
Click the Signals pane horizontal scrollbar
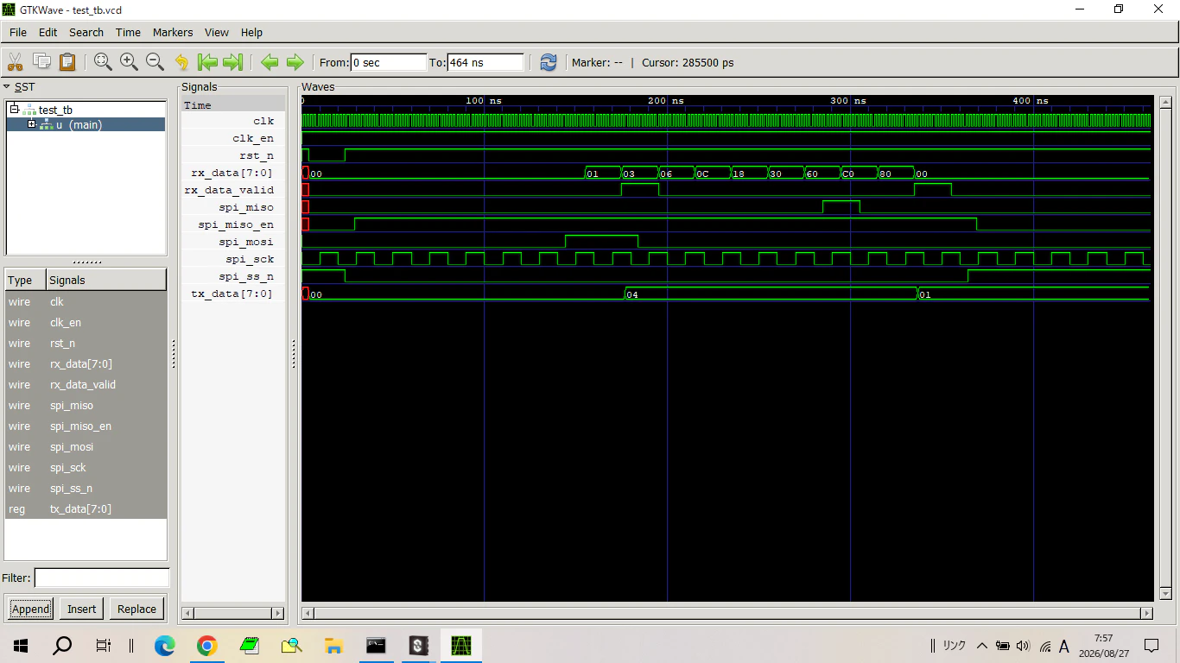coord(232,613)
